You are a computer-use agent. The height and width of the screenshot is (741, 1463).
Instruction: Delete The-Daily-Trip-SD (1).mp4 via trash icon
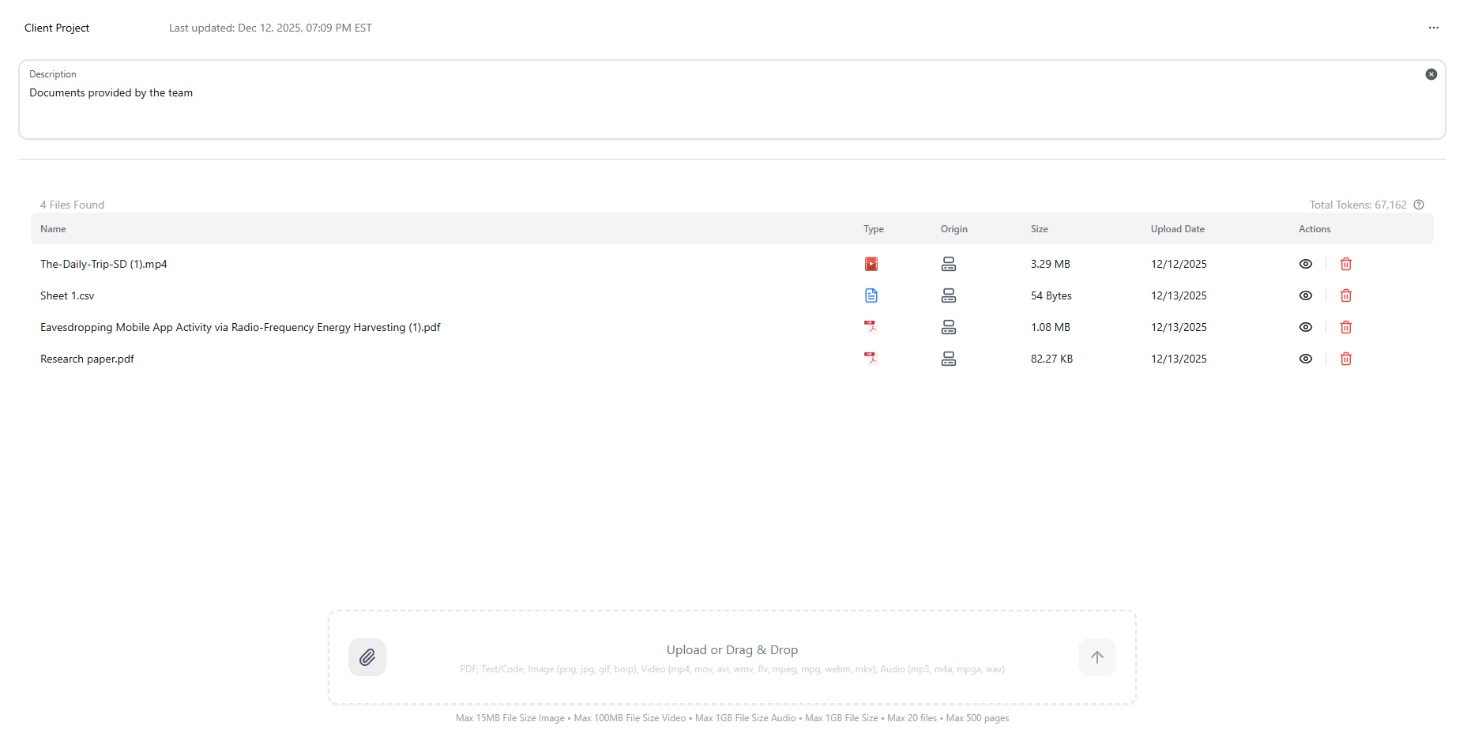pyautogui.click(x=1346, y=264)
